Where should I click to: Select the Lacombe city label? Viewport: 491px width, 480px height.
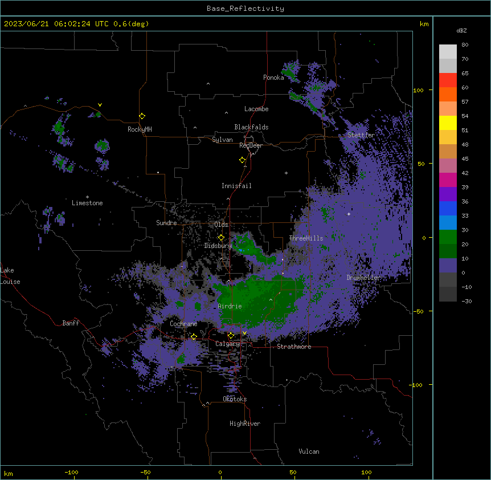tap(256, 109)
